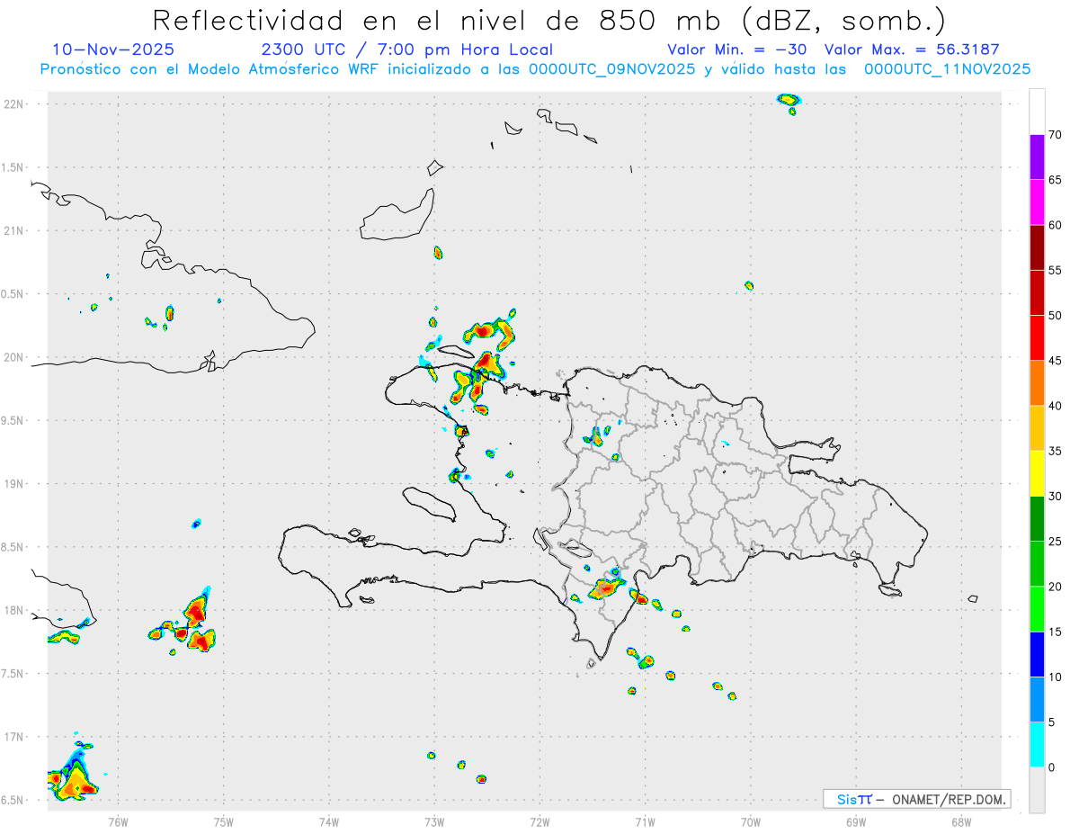Click the '68W' longitude label
This screenshot has height=834, width=1079.
point(961,821)
